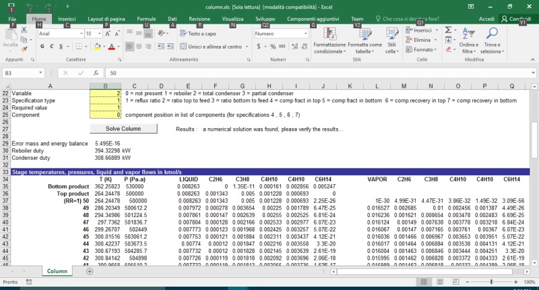Open the Arial font name dropdown
This screenshot has height=290, width=539.
[82, 33]
